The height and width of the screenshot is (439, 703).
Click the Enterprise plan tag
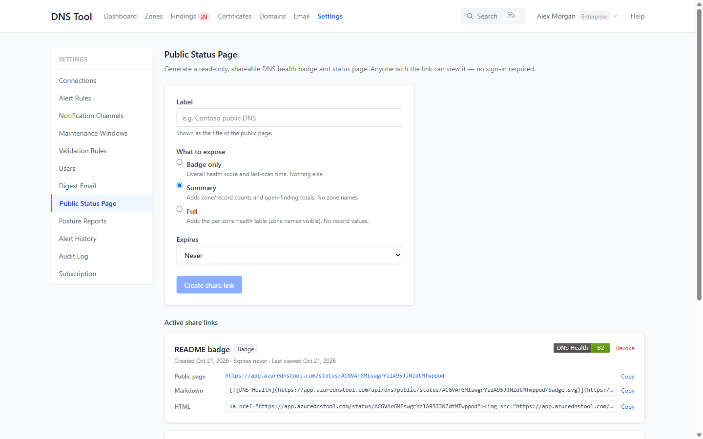(594, 16)
